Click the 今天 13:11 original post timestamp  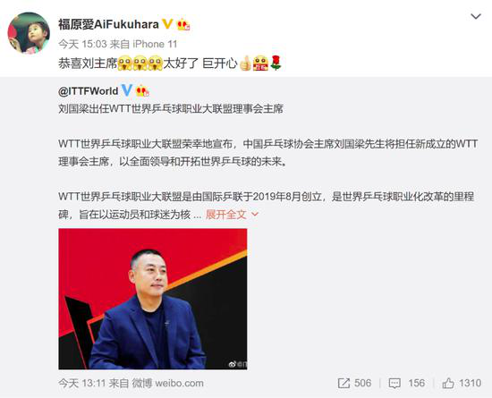(82, 383)
